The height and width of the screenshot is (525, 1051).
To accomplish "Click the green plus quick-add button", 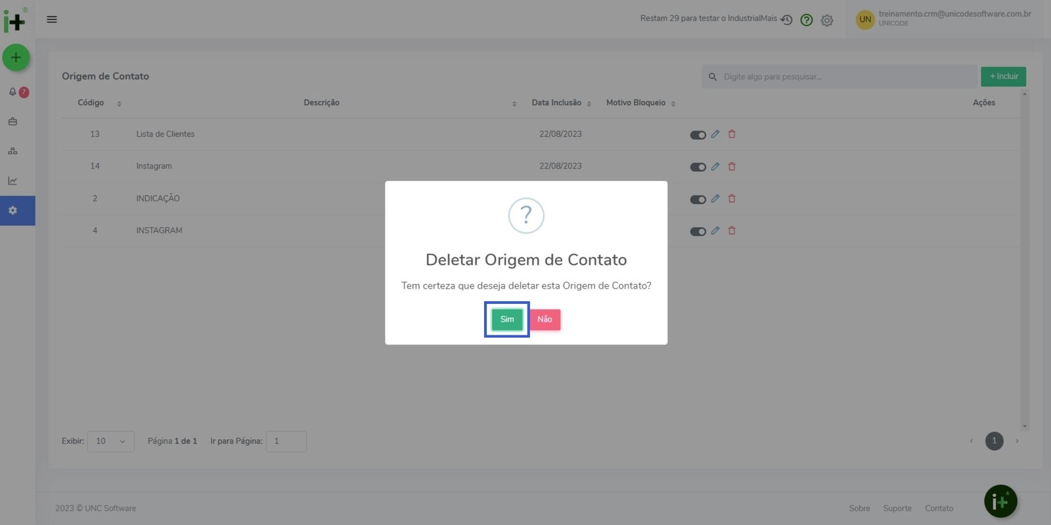I will click(16, 58).
